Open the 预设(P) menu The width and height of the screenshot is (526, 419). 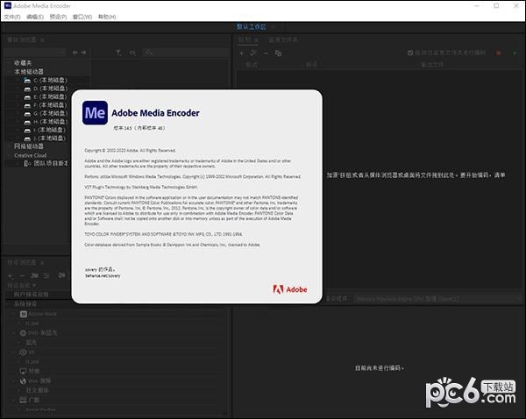(x=58, y=17)
